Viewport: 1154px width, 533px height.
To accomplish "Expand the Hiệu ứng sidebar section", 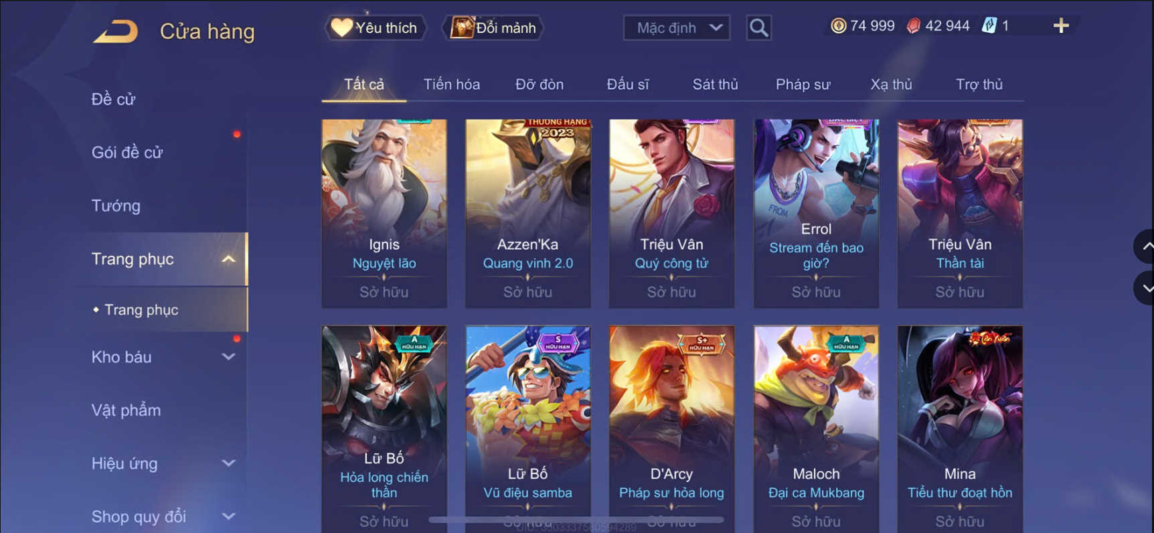I will coord(228,463).
